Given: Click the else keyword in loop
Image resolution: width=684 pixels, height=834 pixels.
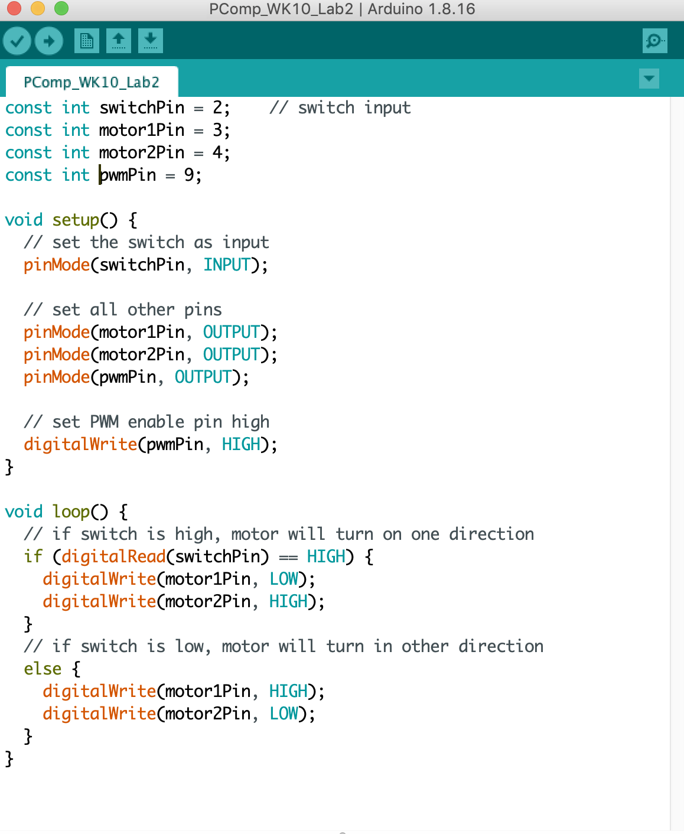Looking at the screenshot, I should pos(43,669).
